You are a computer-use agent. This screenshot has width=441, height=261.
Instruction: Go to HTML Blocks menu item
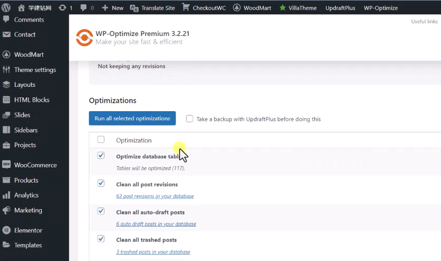pyautogui.click(x=32, y=100)
